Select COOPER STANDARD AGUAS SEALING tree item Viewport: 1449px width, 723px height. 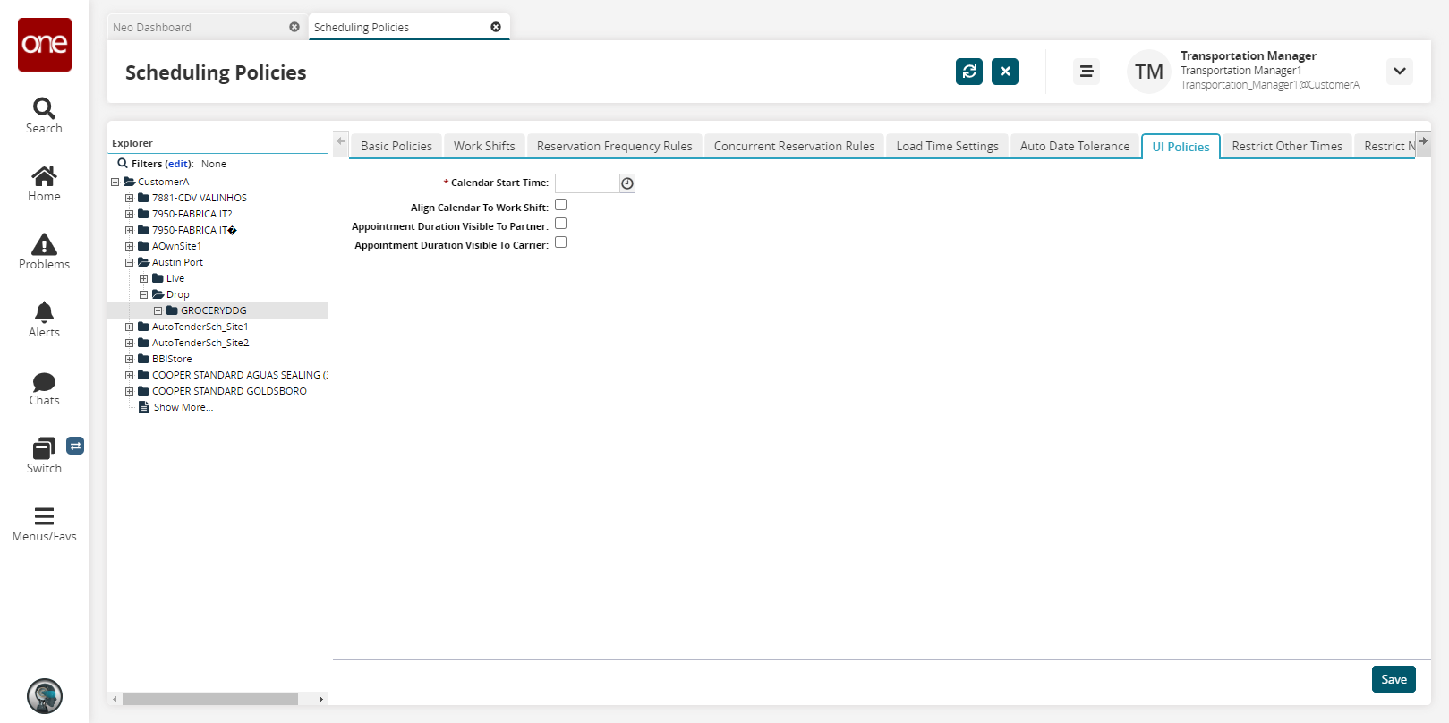(240, 375)
